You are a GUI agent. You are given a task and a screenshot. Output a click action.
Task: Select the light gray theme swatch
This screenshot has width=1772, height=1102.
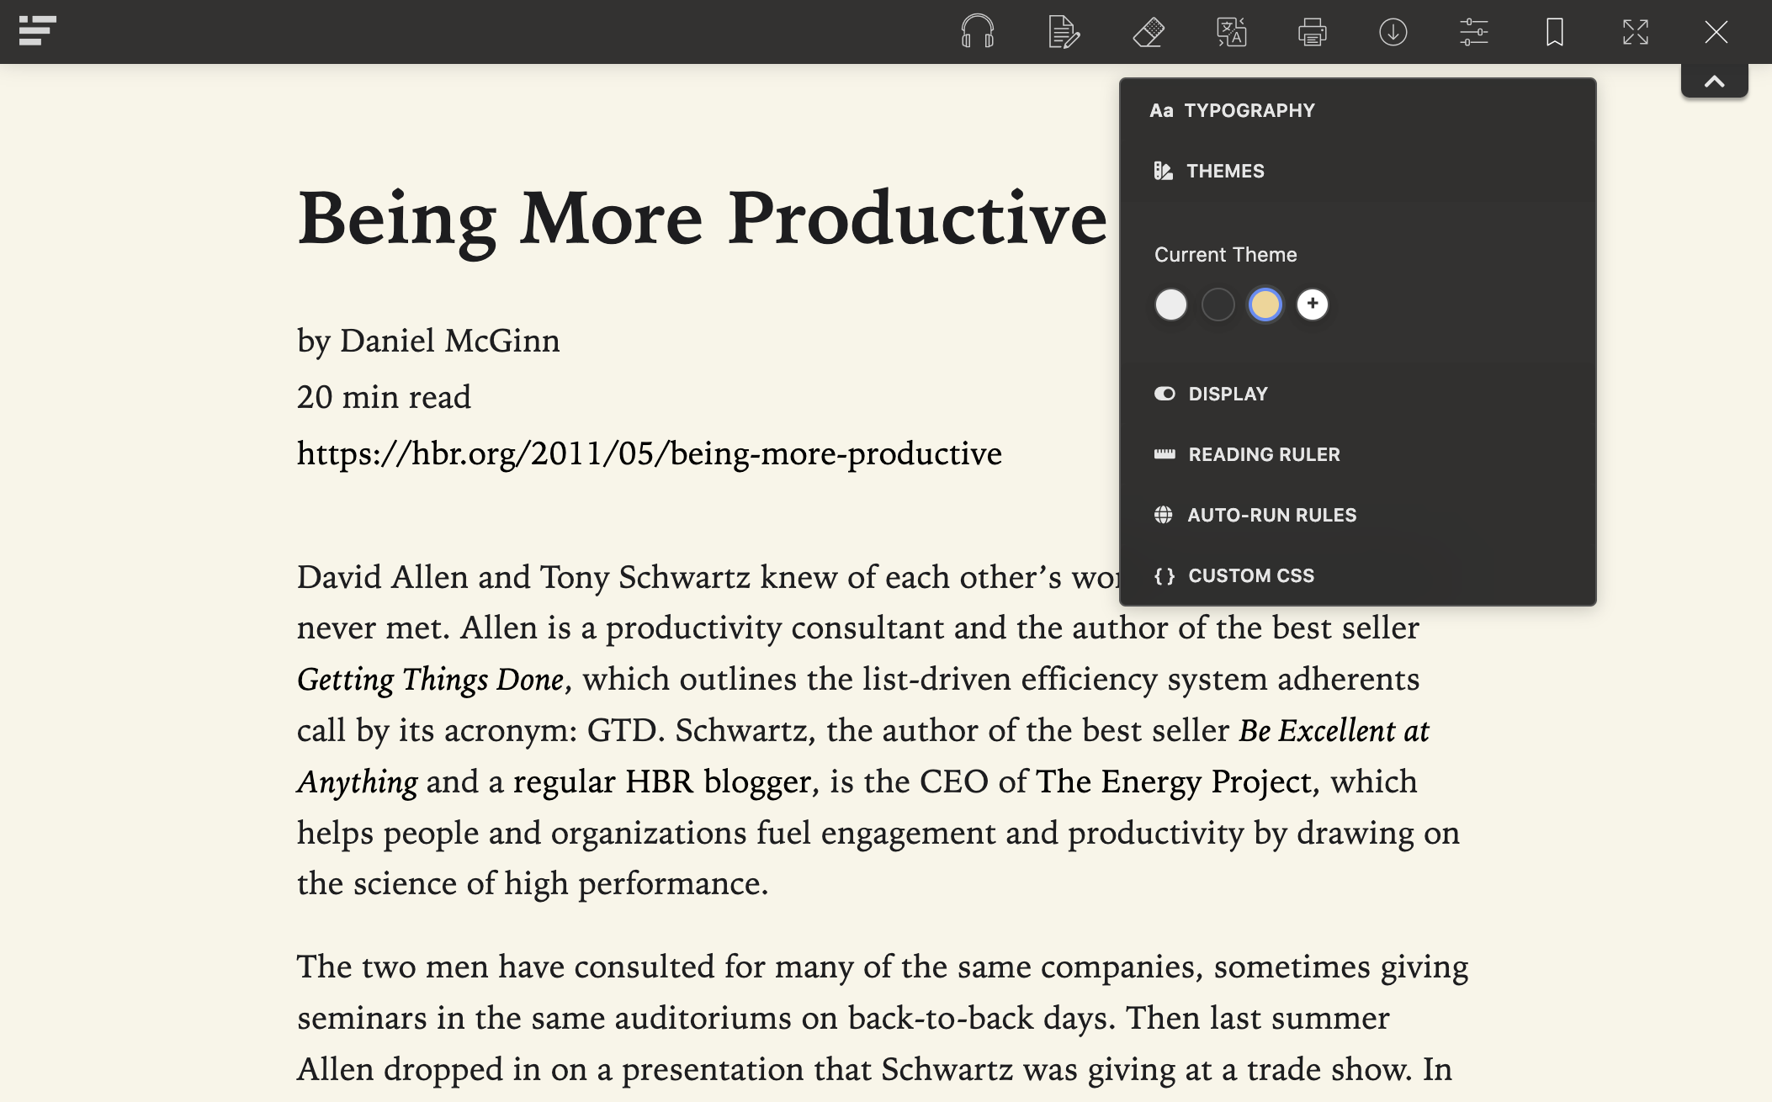[1171, 305]
